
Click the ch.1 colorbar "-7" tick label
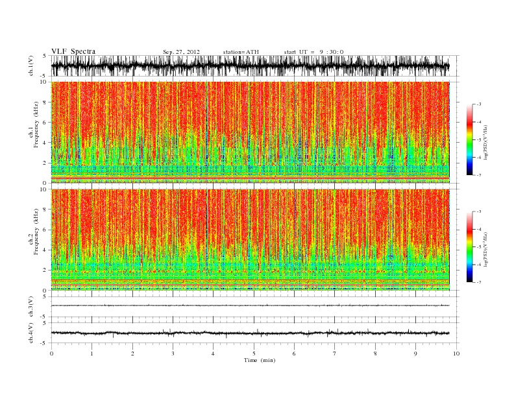[478, 175]
